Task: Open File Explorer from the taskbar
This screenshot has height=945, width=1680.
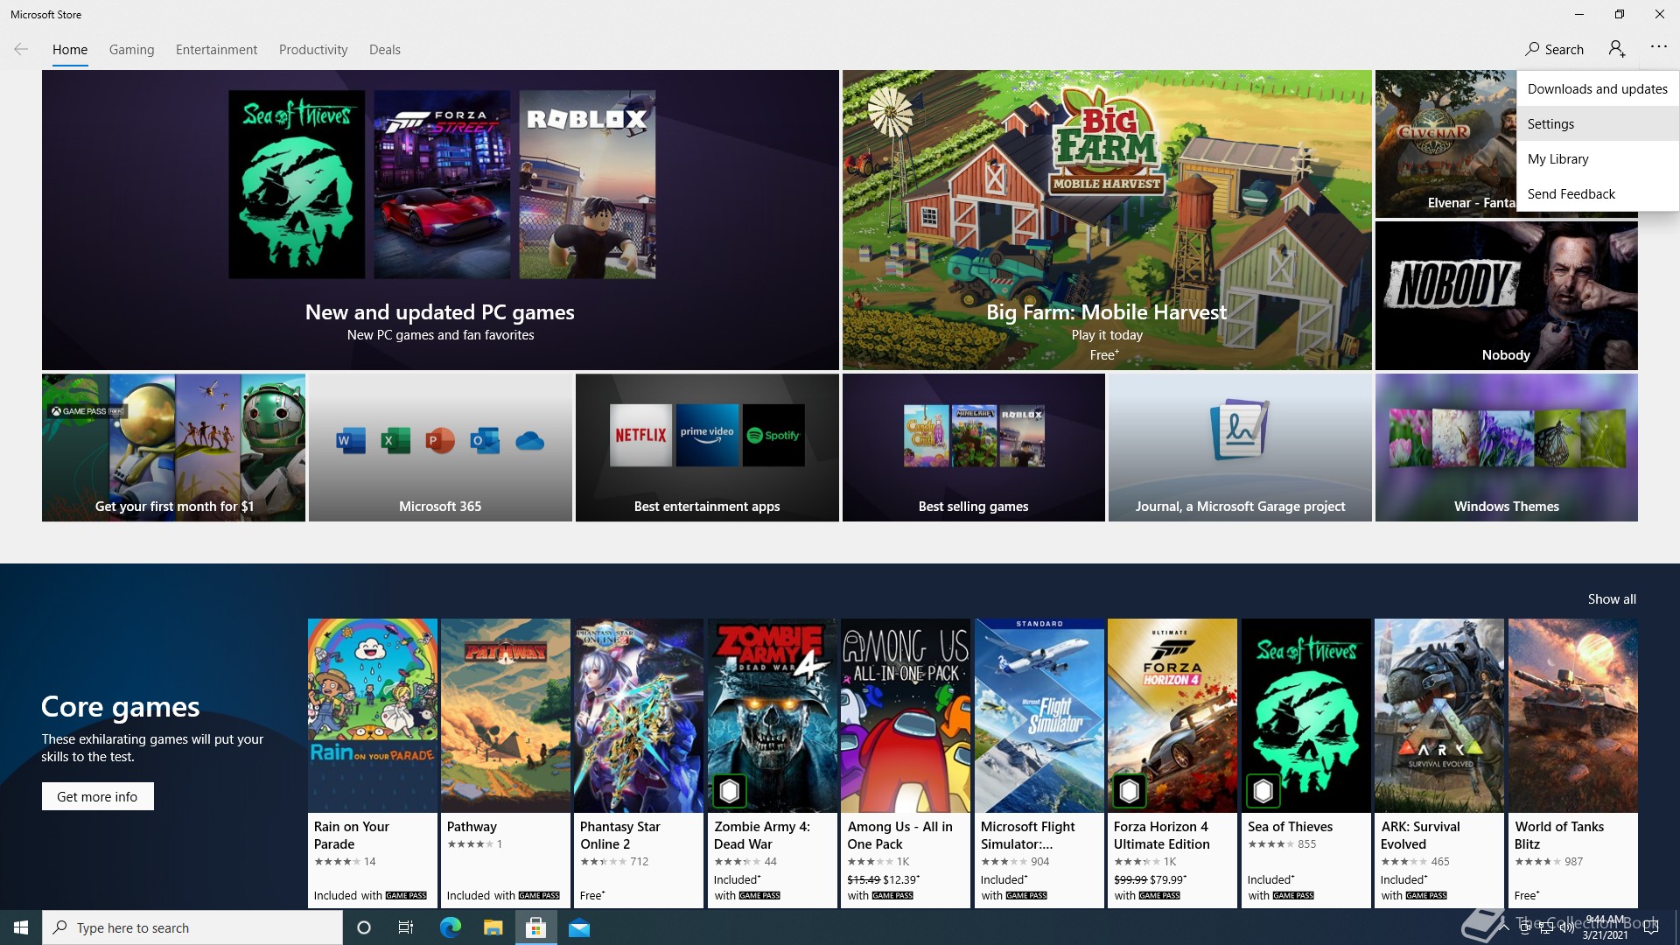Action: point(493,927)
